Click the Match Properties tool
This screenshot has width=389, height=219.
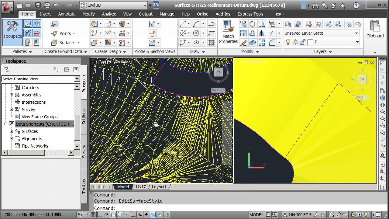click(228, 33)
